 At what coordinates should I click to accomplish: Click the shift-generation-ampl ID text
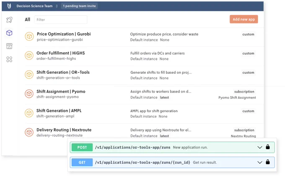click(55, 116)
